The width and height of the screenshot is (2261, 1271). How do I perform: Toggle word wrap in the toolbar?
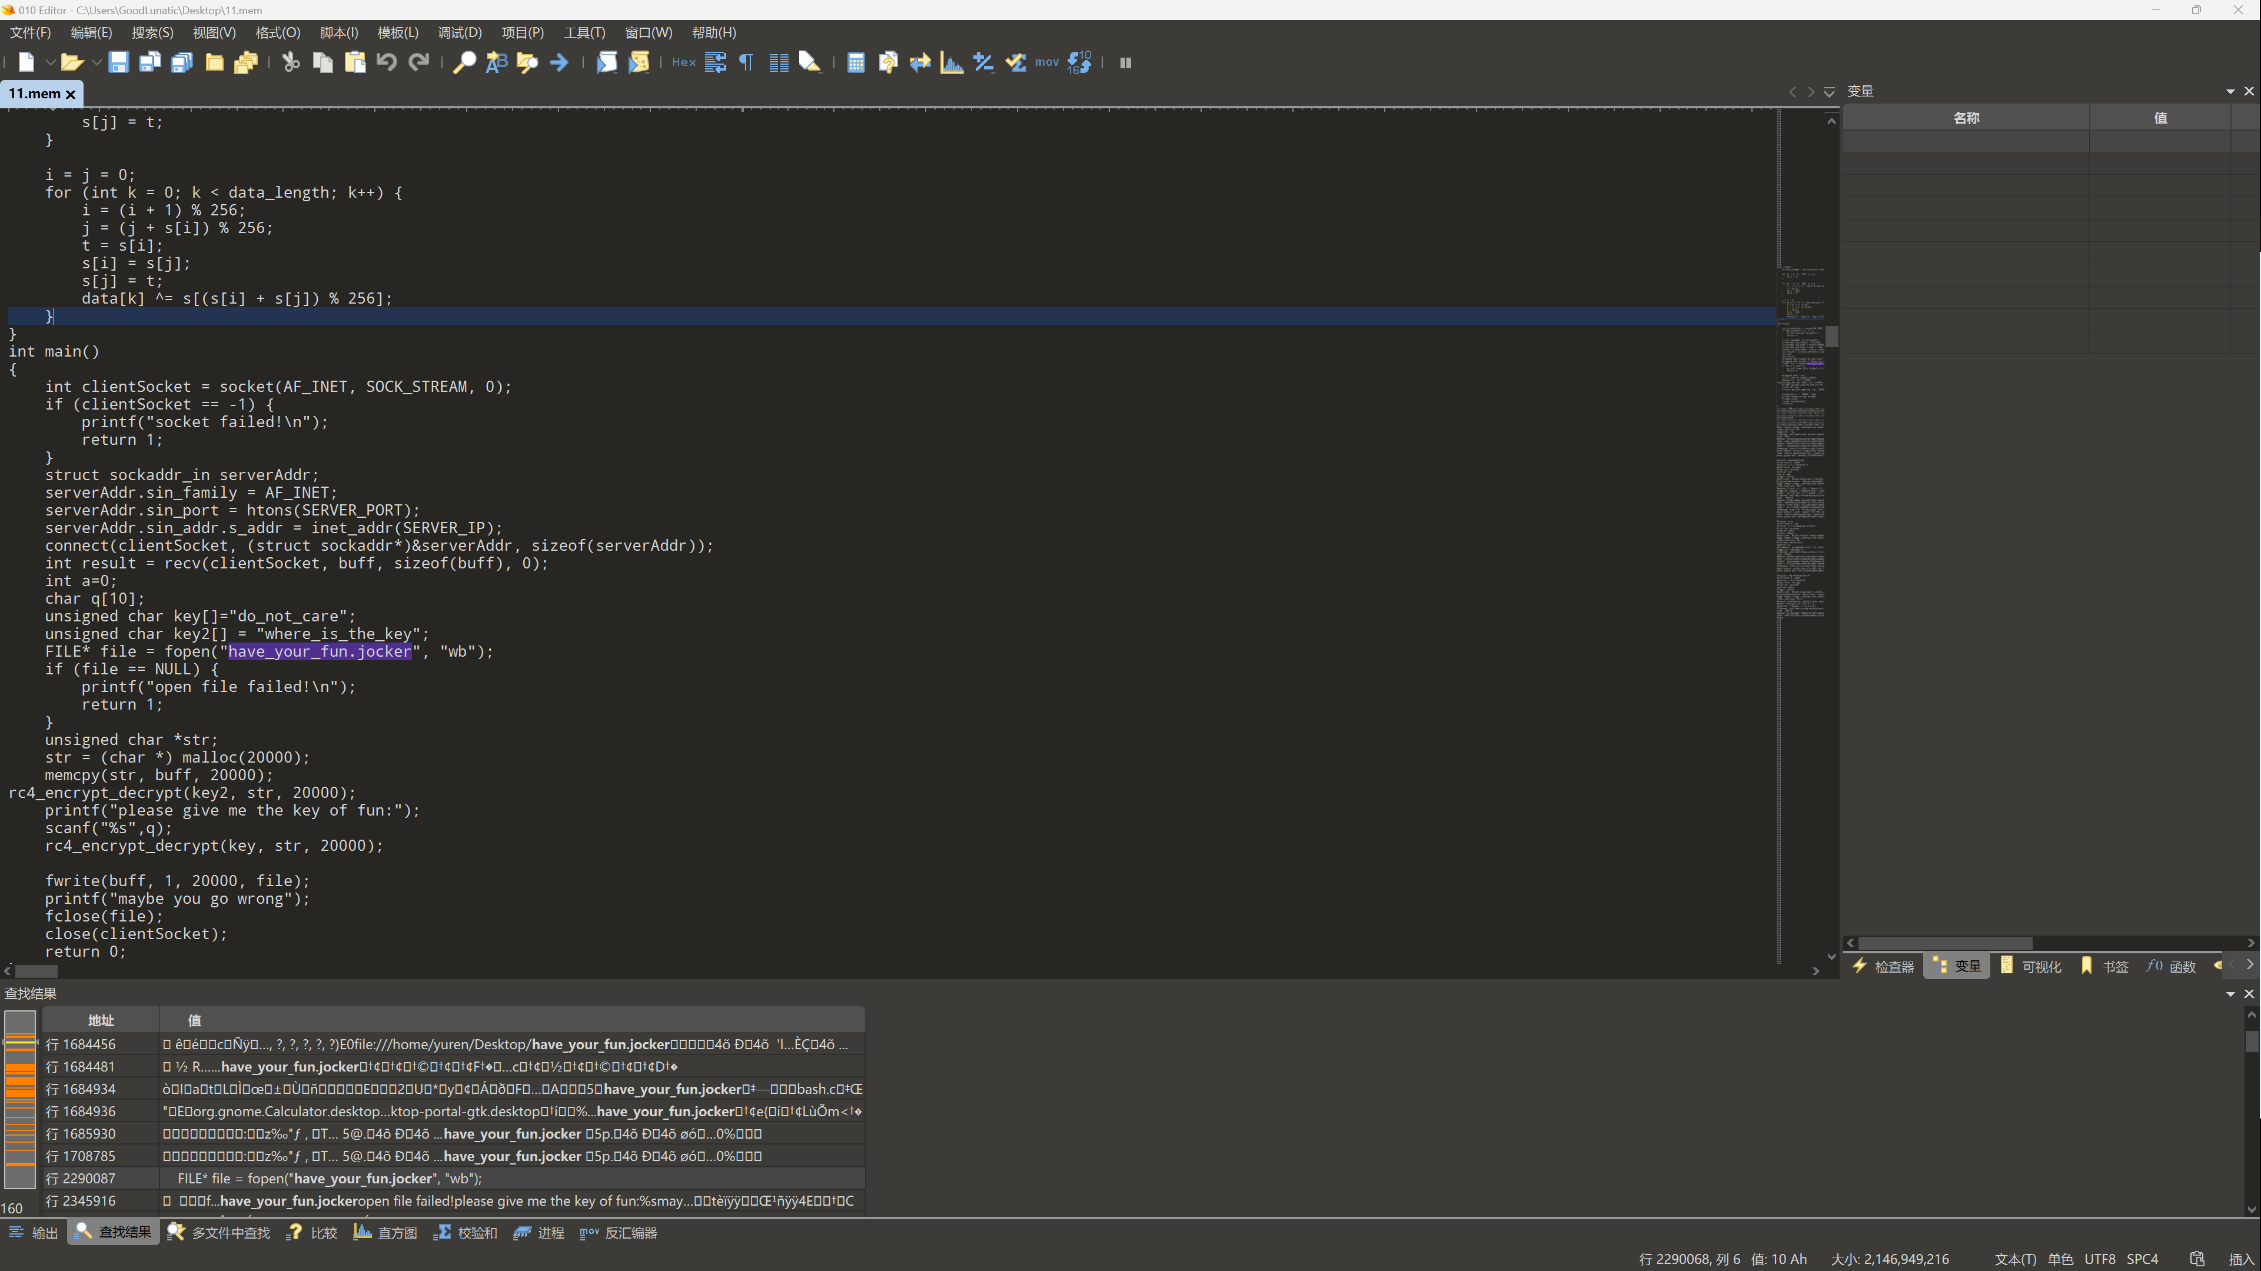point(716,62)
